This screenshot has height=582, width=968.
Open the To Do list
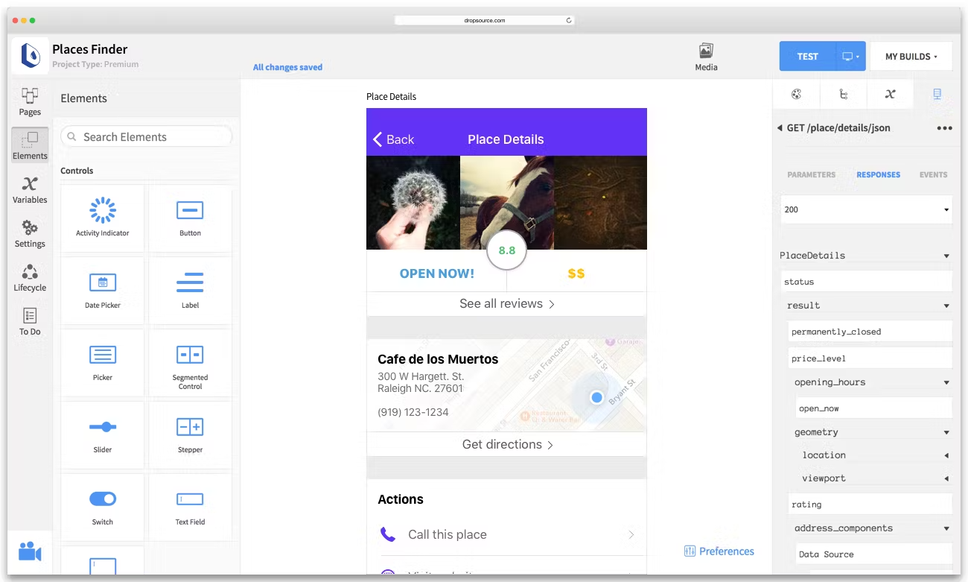[30, 321]
